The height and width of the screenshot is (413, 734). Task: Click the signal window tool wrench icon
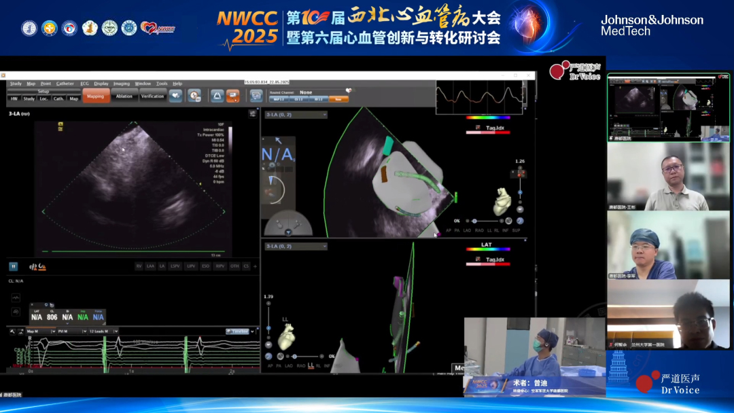coord(12,331)
